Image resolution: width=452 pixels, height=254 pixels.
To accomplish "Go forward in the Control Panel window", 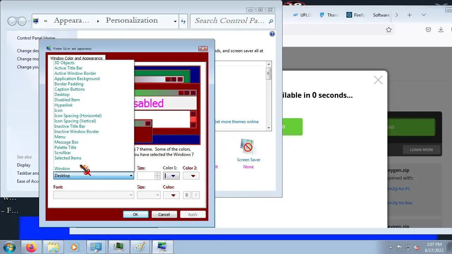I will pos(22,21).
